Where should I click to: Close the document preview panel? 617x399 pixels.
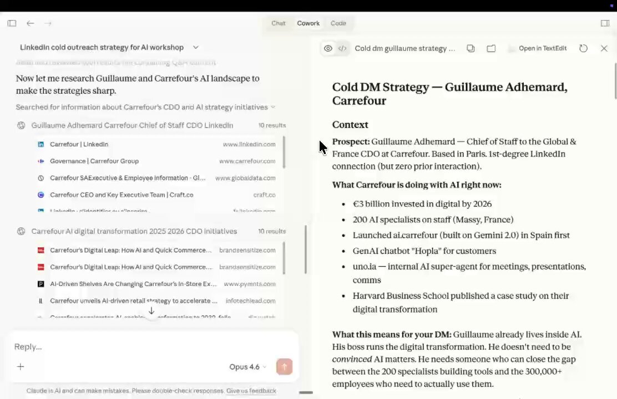pyautogui.click(x=604, y=48)
